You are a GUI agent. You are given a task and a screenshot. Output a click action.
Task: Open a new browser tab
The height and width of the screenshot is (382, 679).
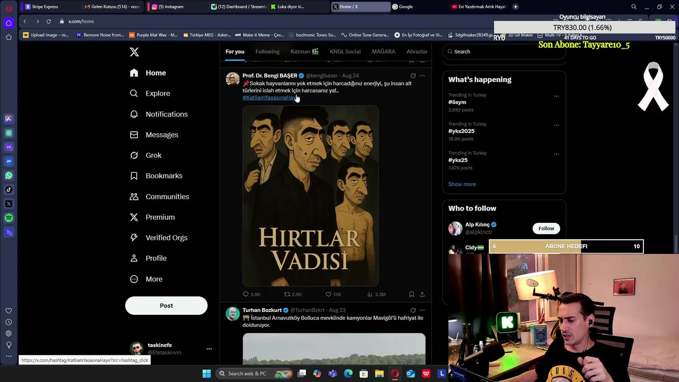pos(515,7)
